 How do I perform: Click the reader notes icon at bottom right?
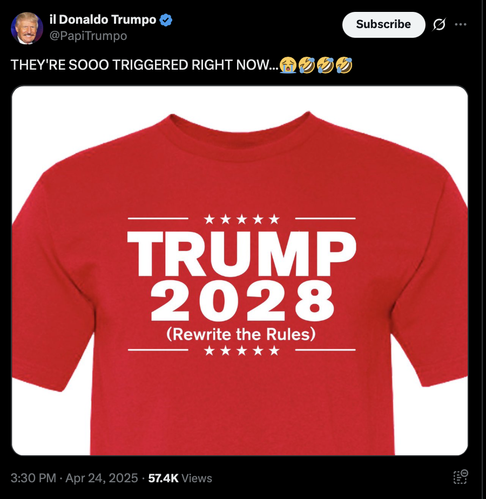[x=461, y=477]
